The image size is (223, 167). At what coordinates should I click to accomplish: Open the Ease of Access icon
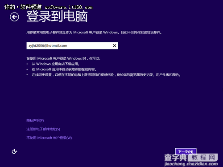(x=14, y=151)
